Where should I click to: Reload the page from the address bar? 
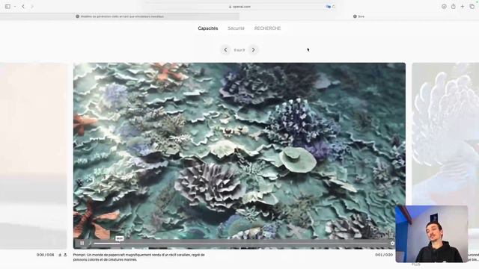pos(334,7)
